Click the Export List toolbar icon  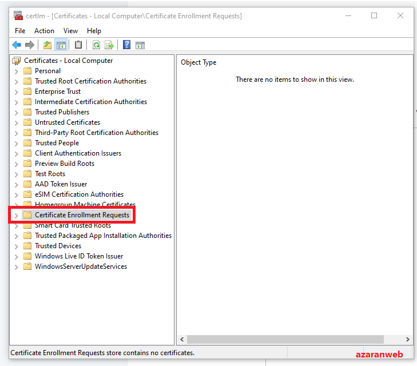point(109,45)
